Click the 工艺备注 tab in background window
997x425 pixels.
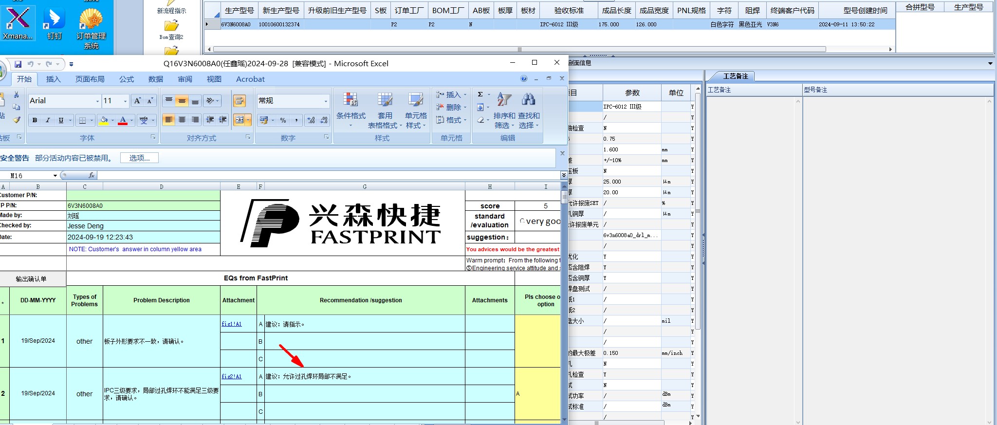[x=735, y=76]
